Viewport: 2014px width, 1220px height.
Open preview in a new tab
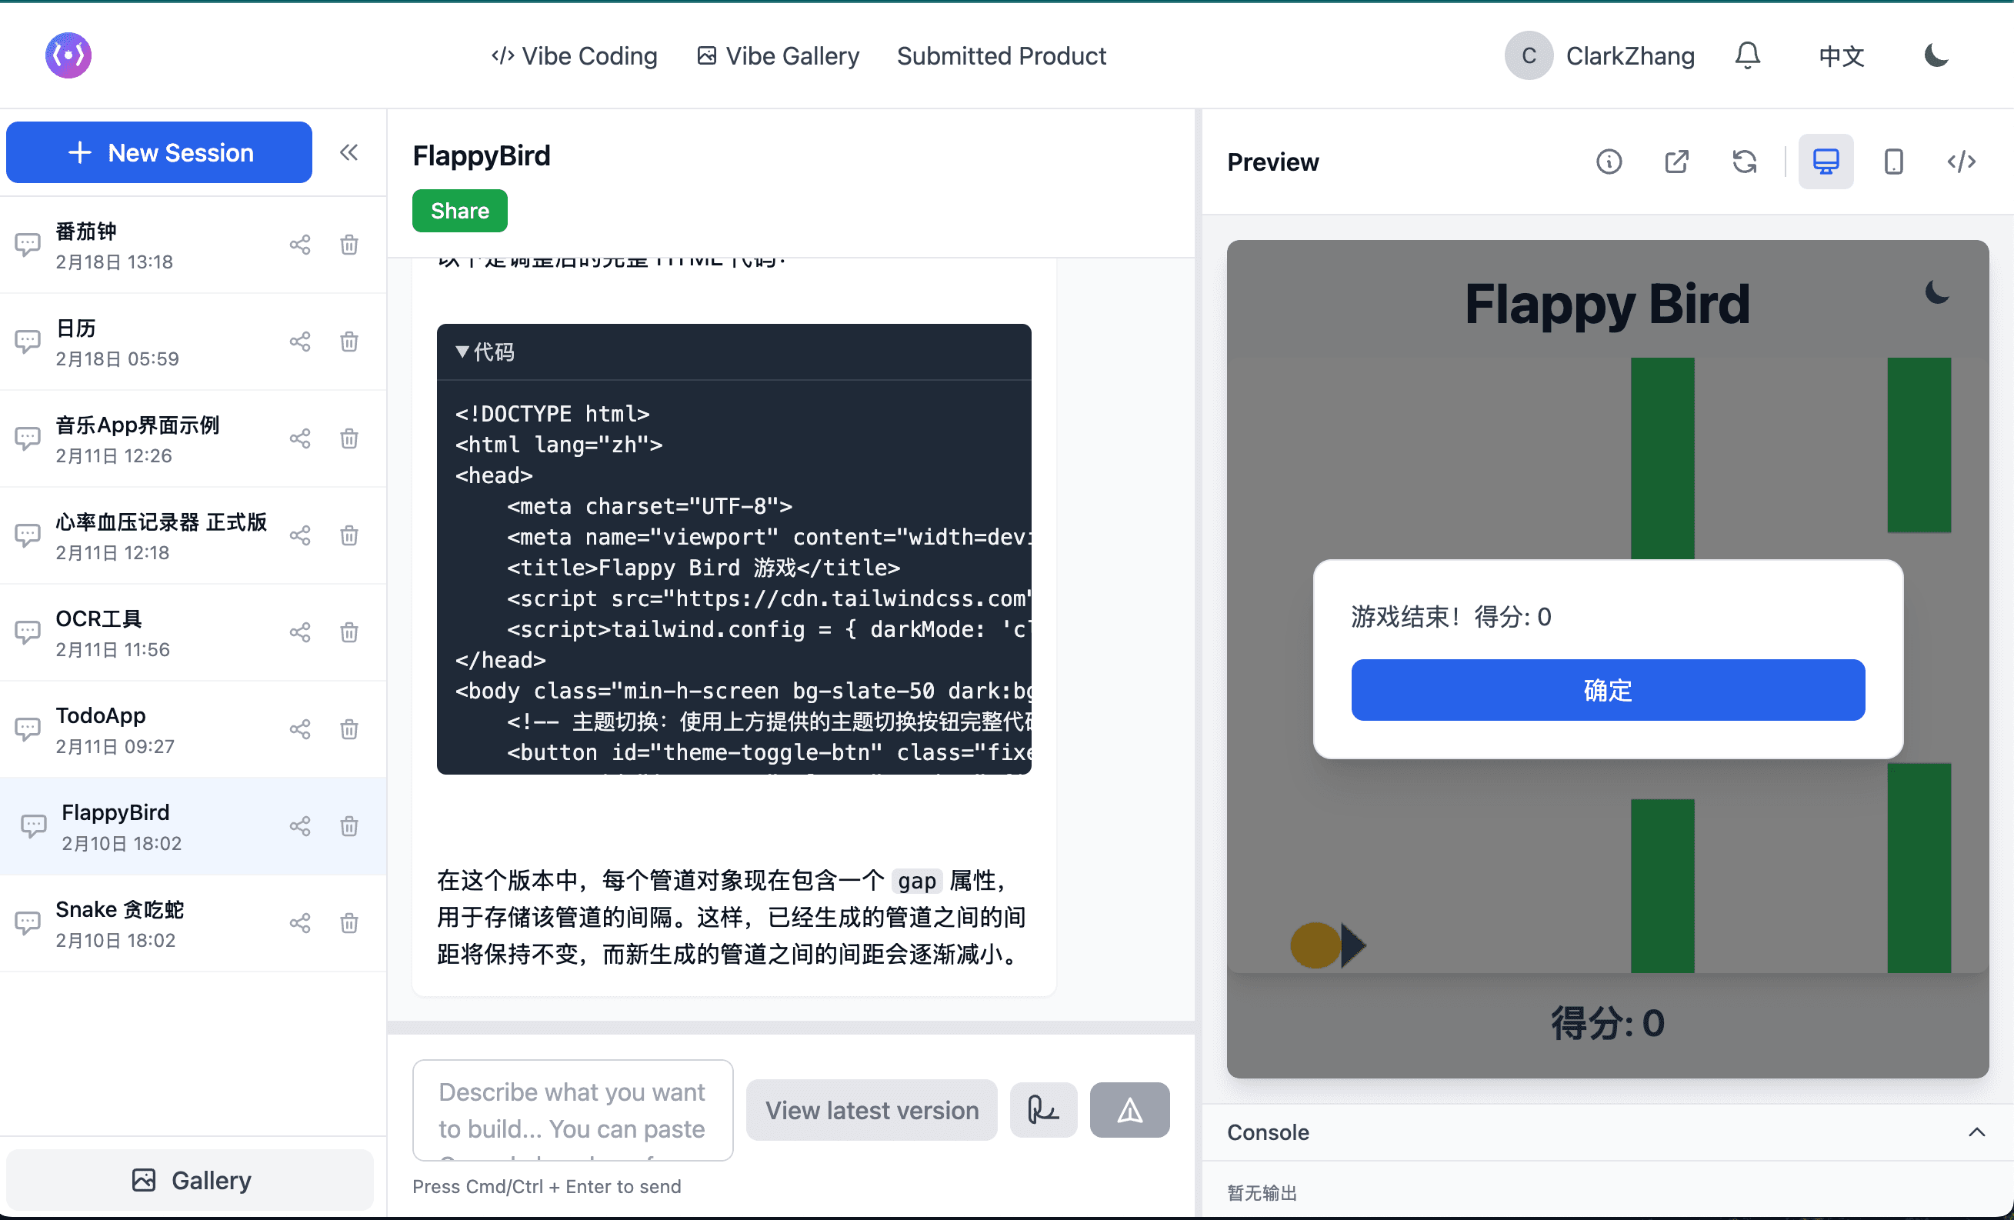(1676, 162)
